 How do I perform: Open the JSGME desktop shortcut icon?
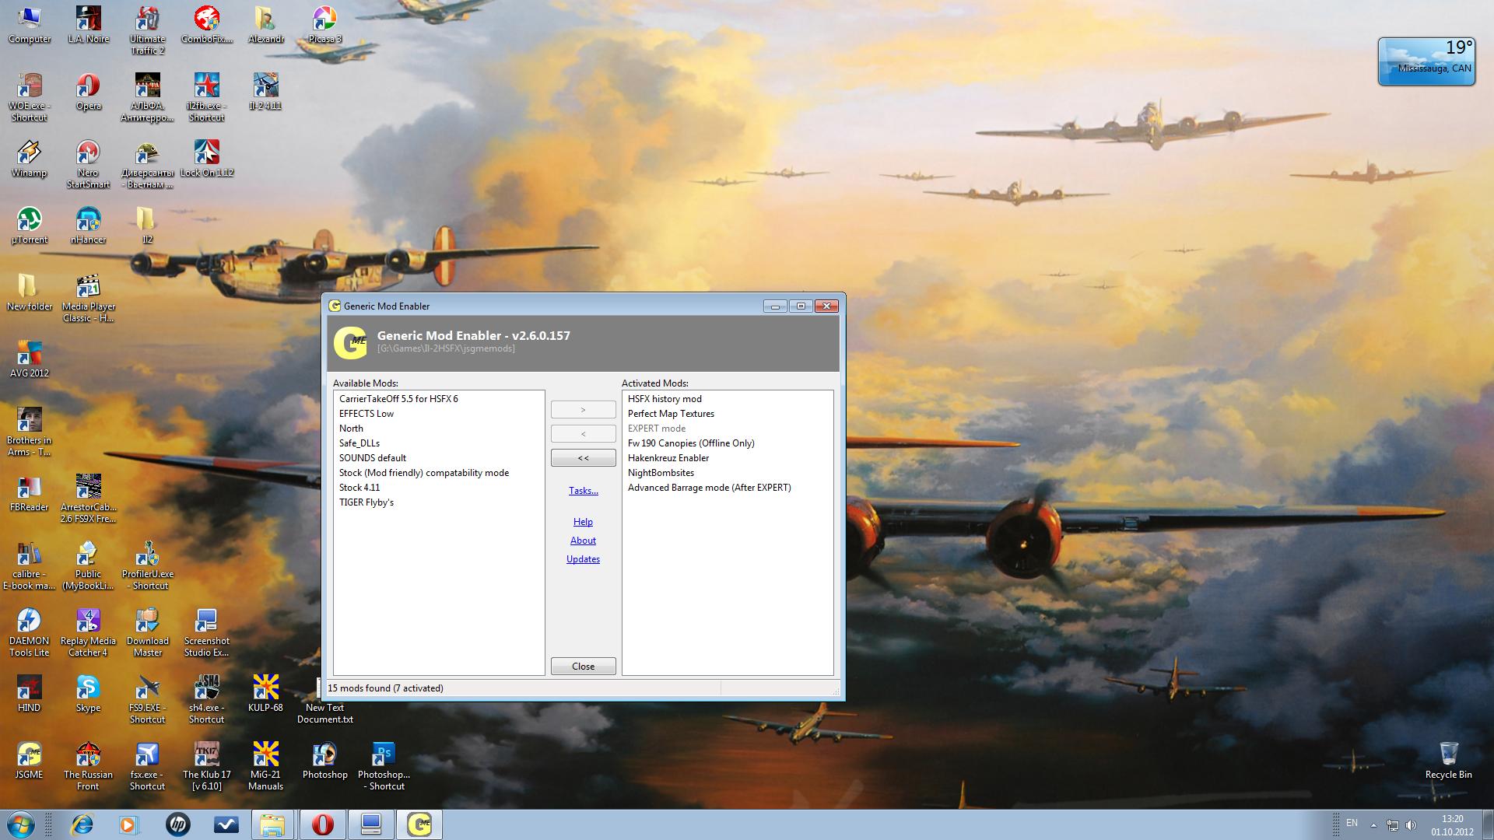(29, 755)
